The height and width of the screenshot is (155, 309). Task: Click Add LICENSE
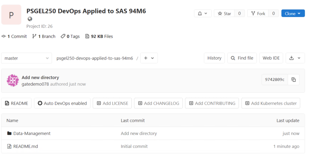tap(112, 103)
